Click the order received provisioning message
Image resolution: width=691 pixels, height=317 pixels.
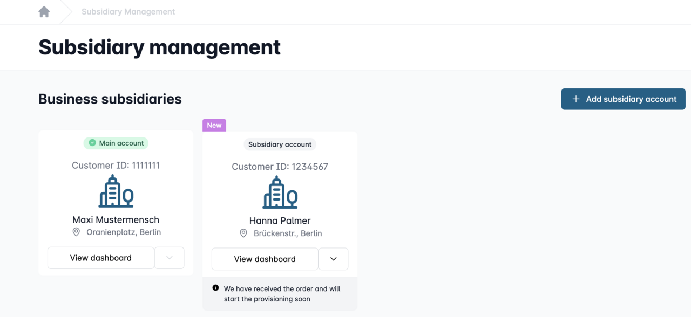[x=282, y=294]
